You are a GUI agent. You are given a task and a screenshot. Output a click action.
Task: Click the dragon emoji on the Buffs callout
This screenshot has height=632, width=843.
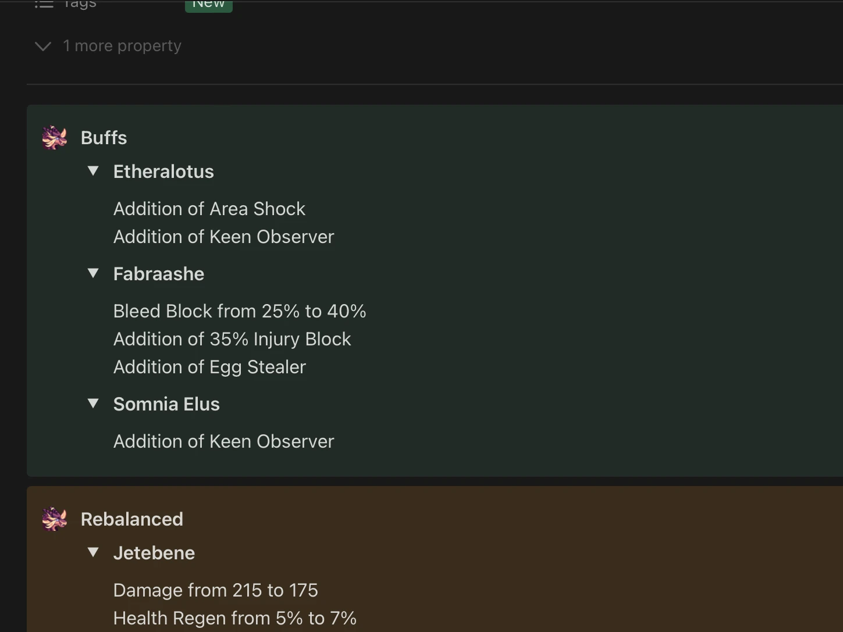coord(54,137)
